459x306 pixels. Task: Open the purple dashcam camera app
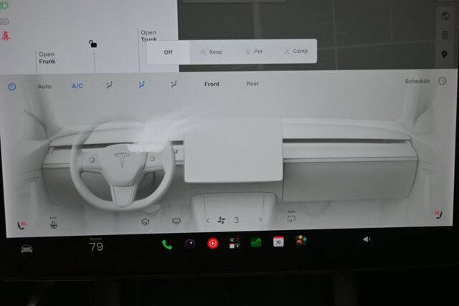190,244
